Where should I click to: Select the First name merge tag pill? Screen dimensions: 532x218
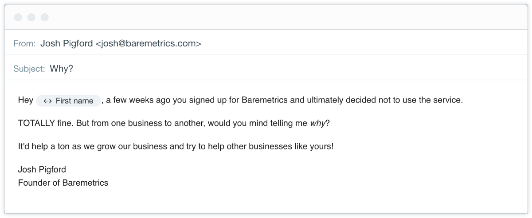[69, 101]
